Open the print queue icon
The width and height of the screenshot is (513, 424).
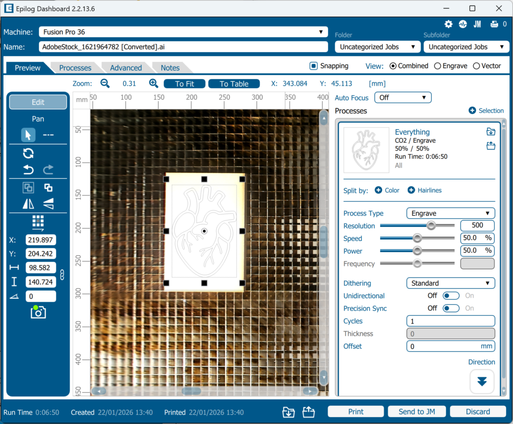(x=494, y=24)
